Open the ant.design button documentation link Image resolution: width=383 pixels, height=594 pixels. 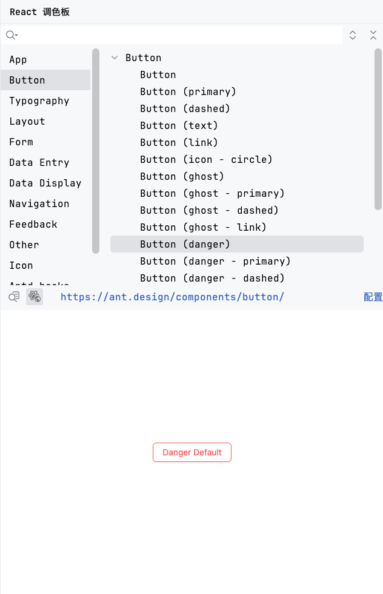coord(172,297)
